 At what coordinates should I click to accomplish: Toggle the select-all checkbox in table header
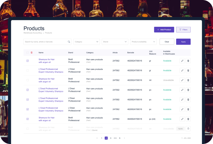tap(27, 53)
